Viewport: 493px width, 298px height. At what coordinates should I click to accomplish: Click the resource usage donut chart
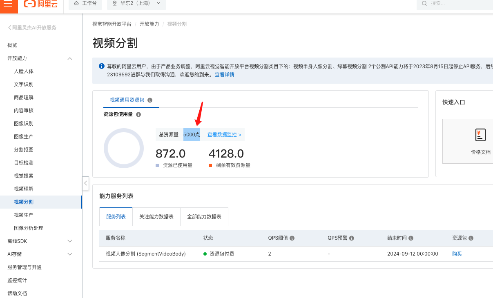pyautogui.click(x=124, y=148)
